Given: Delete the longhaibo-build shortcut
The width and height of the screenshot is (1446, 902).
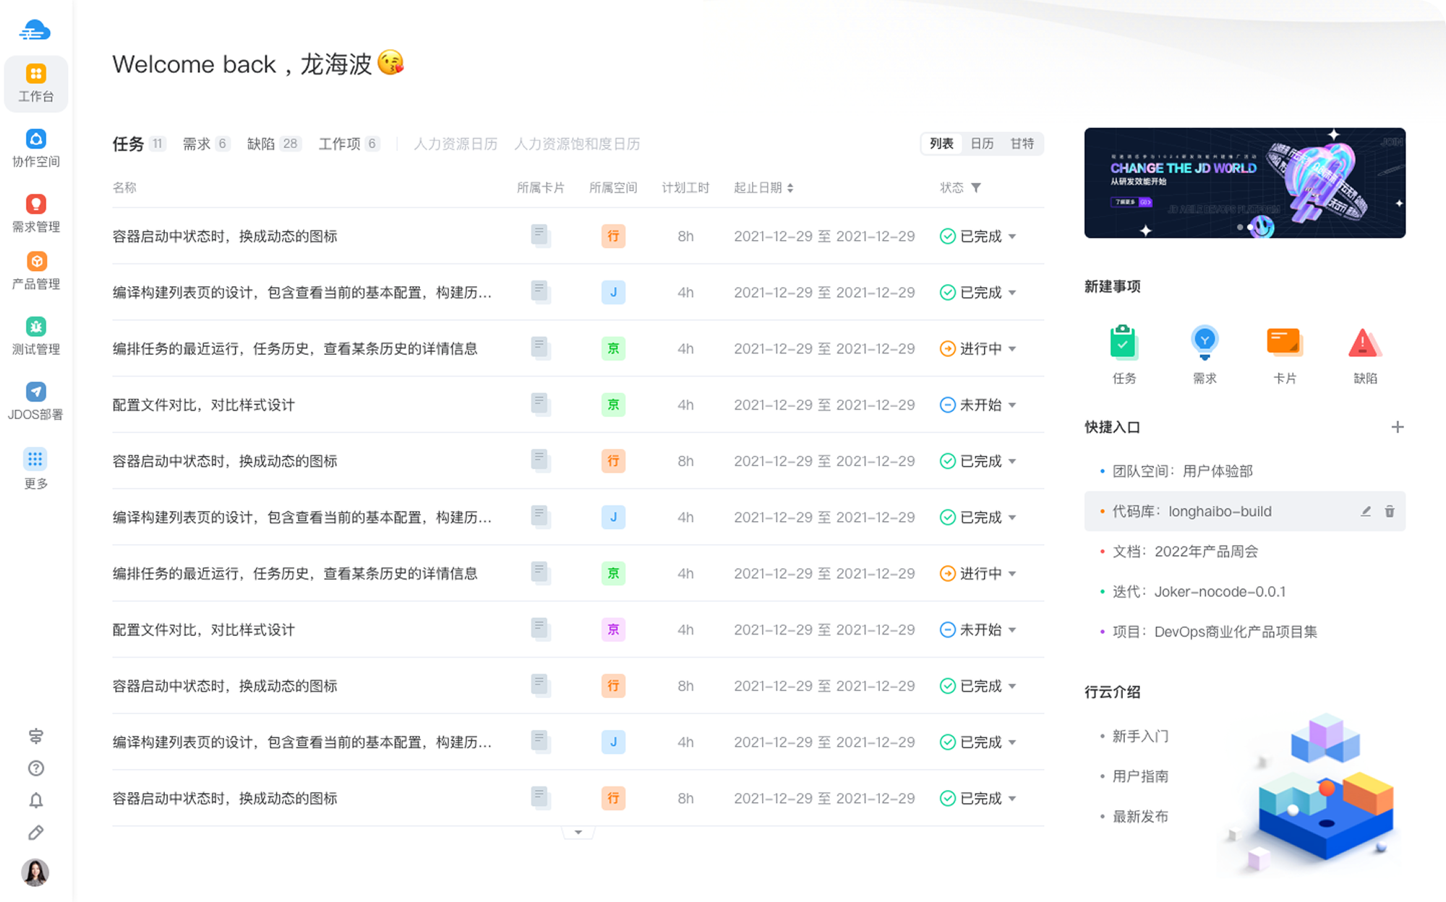Looking at the screenshot, I should pyautogui.click(x=1390, y=512).
